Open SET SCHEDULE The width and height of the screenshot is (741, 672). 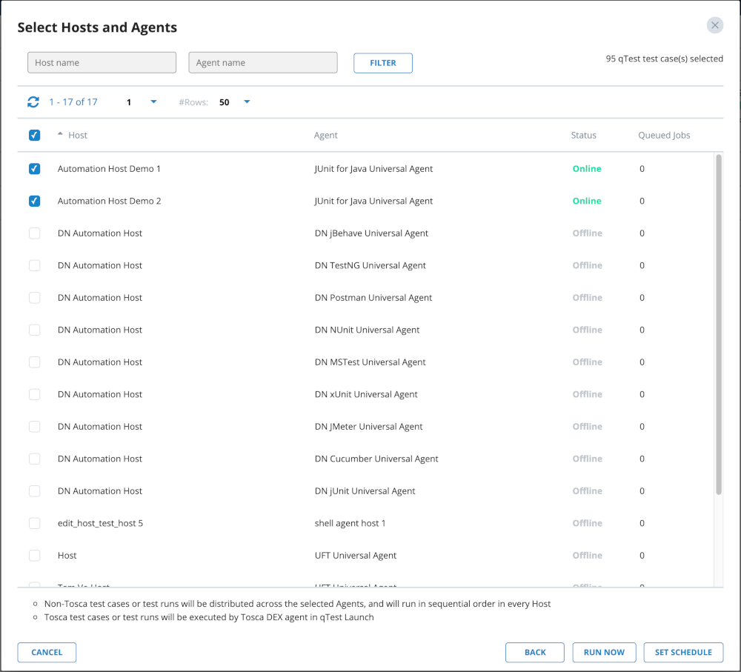(683, 652)
